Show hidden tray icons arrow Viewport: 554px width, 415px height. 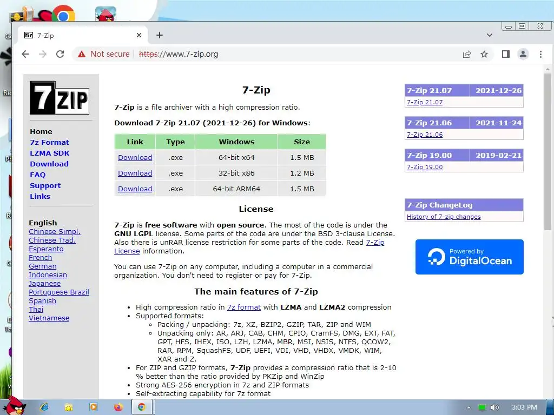[469, 407]
